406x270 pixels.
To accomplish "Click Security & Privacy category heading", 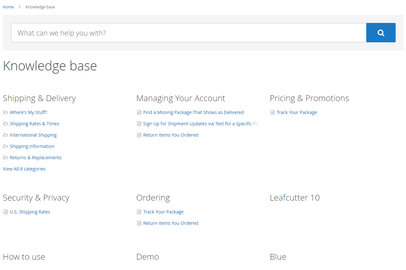I will (x=36, y=198).
